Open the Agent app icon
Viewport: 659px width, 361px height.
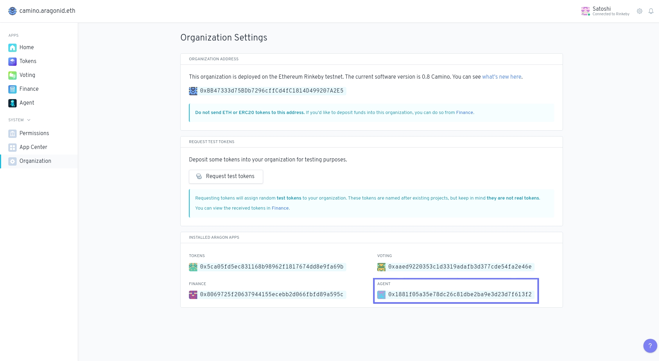[x=12, y=103]
